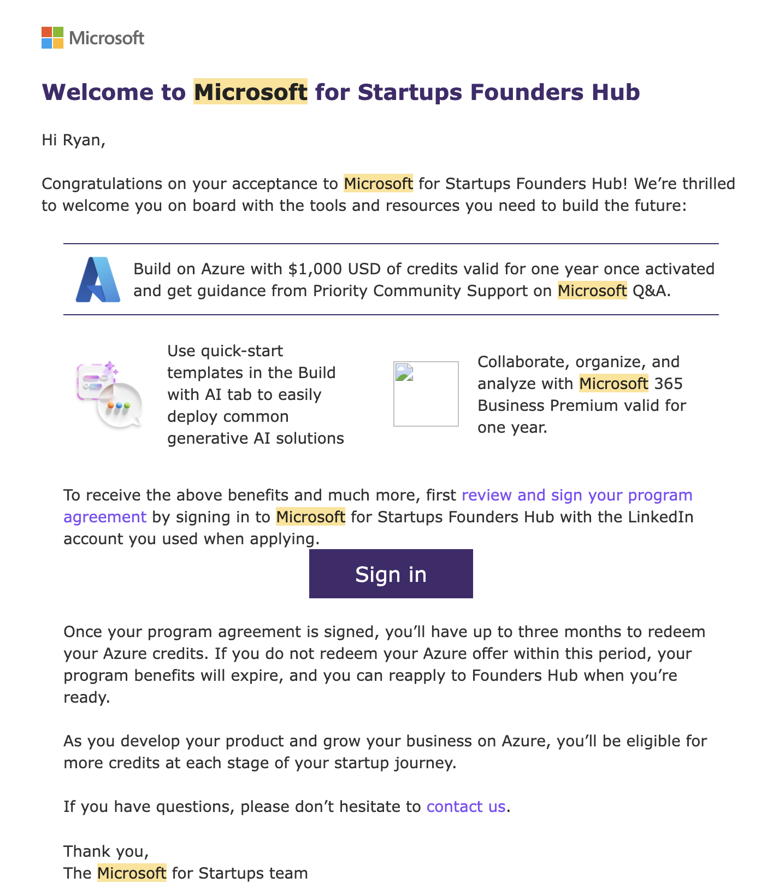This screenshot has width=767, height=895.
Task: Click the Build with AI chat bubbles icon
Action: [110, 394]
